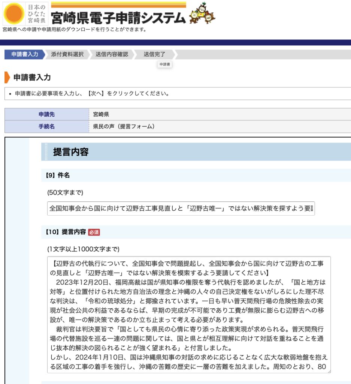Click the small 申請書 tooltip label
Screen dimensions: 351x384
tap(165, 64)
